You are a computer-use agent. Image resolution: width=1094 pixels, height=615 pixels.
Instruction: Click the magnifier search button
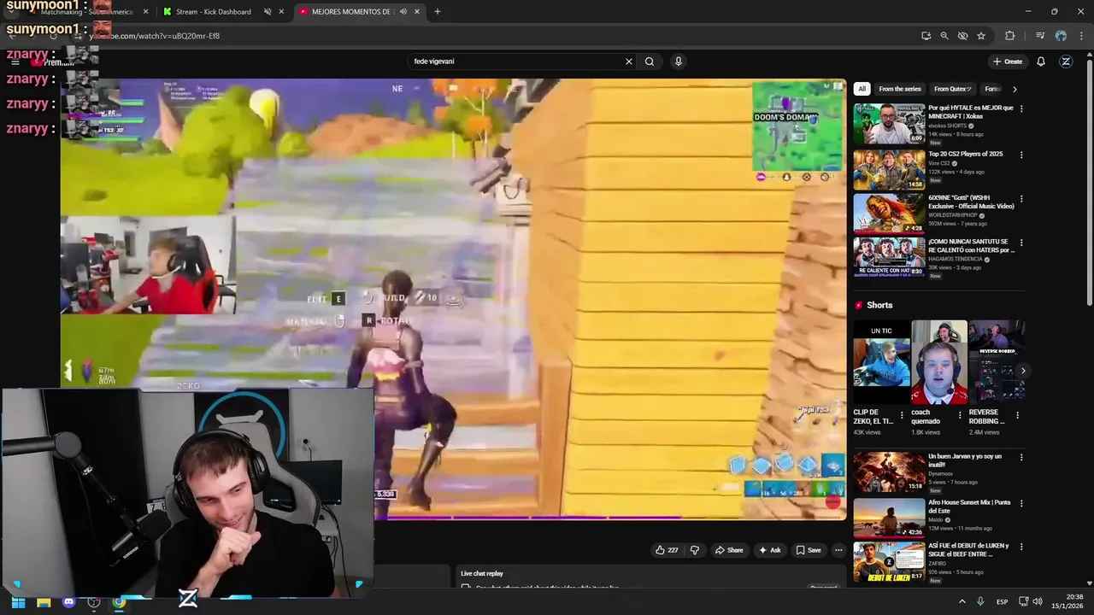pyautogui.click(x=650, y=61)
